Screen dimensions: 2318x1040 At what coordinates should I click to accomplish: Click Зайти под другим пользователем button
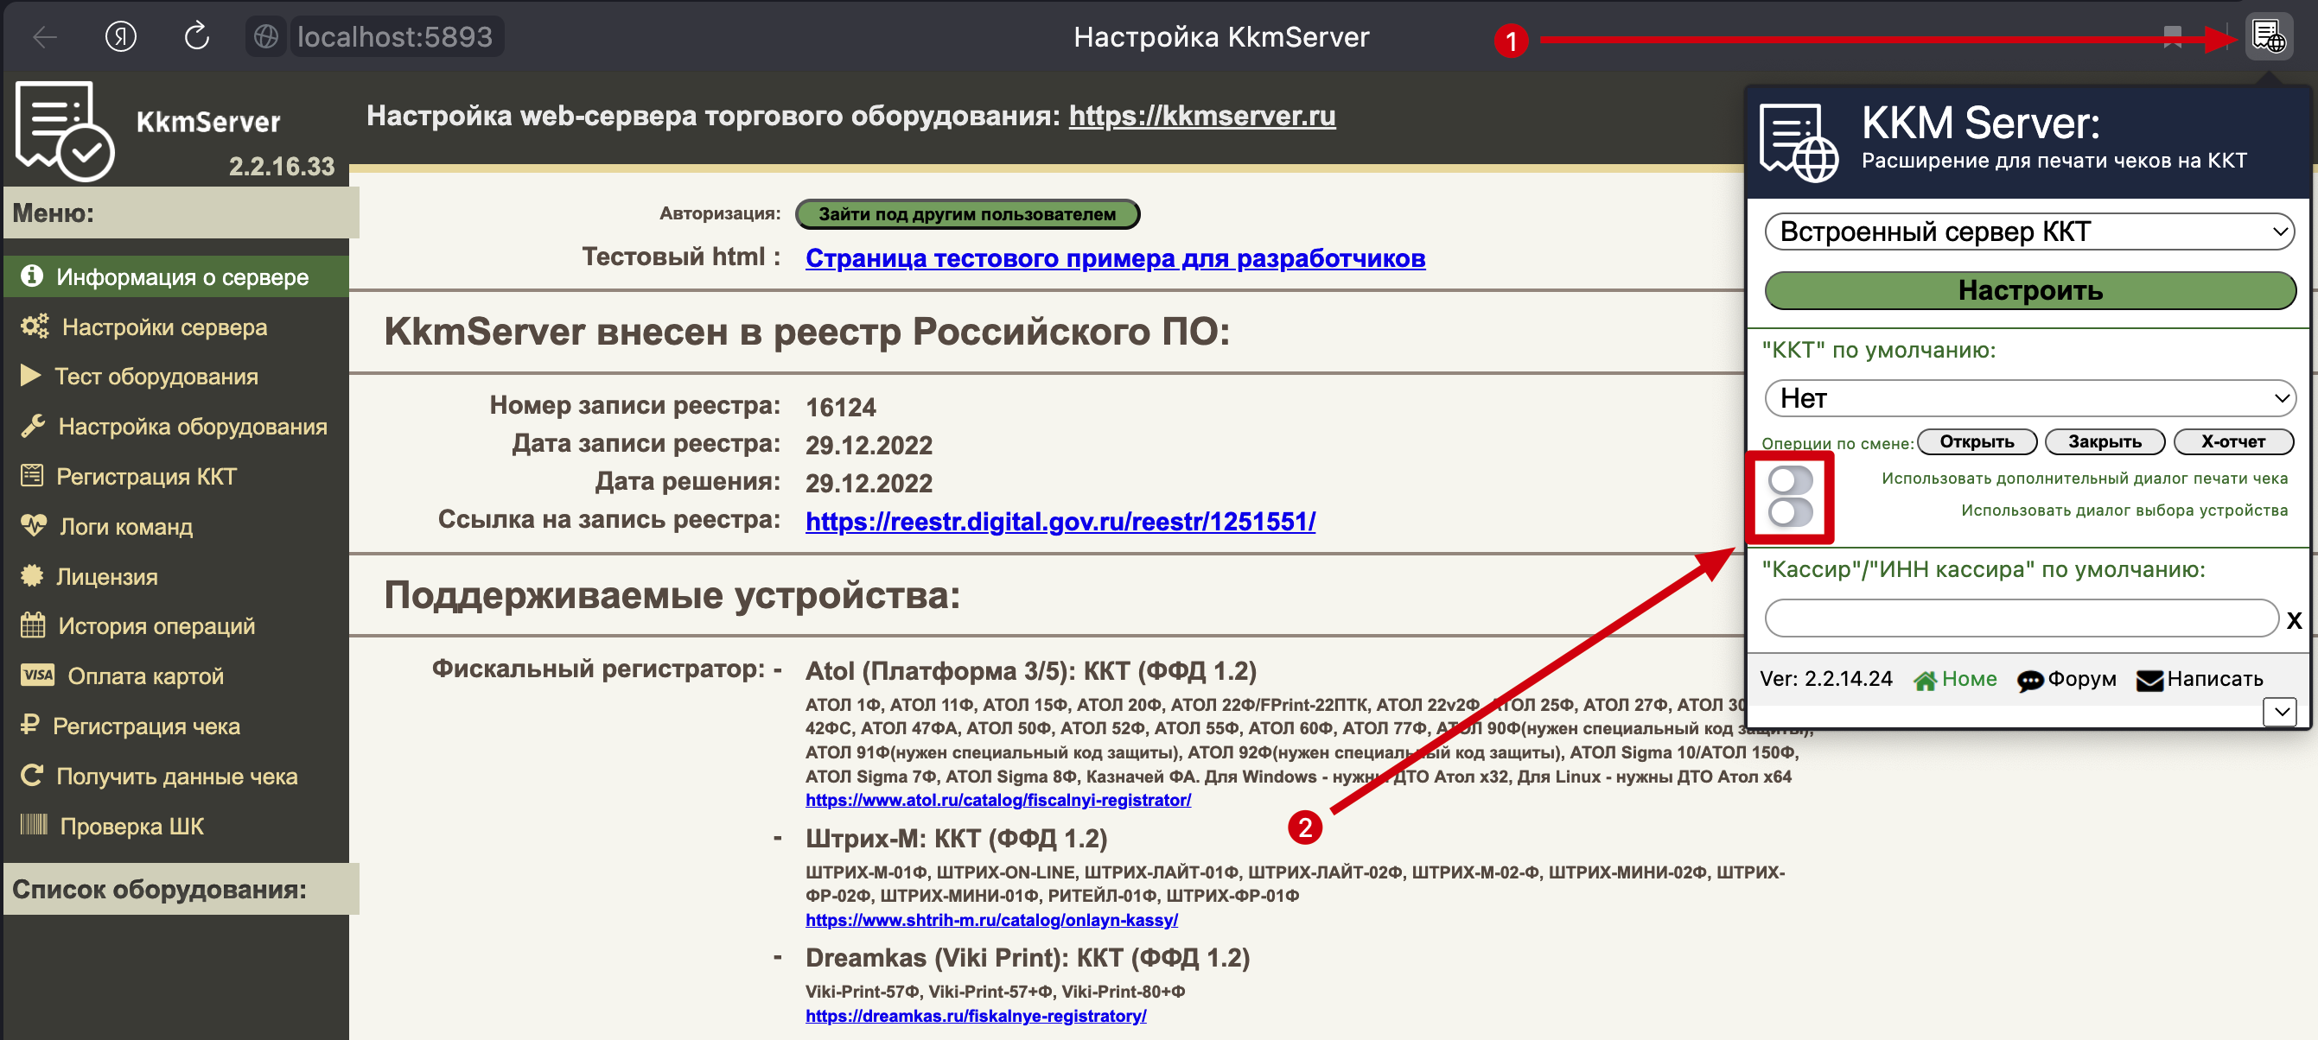tap(967, 214)
